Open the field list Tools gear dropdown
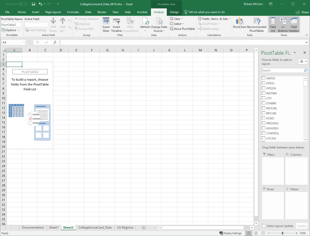Viewport: 310px width, 236px height. pos(303,61)
